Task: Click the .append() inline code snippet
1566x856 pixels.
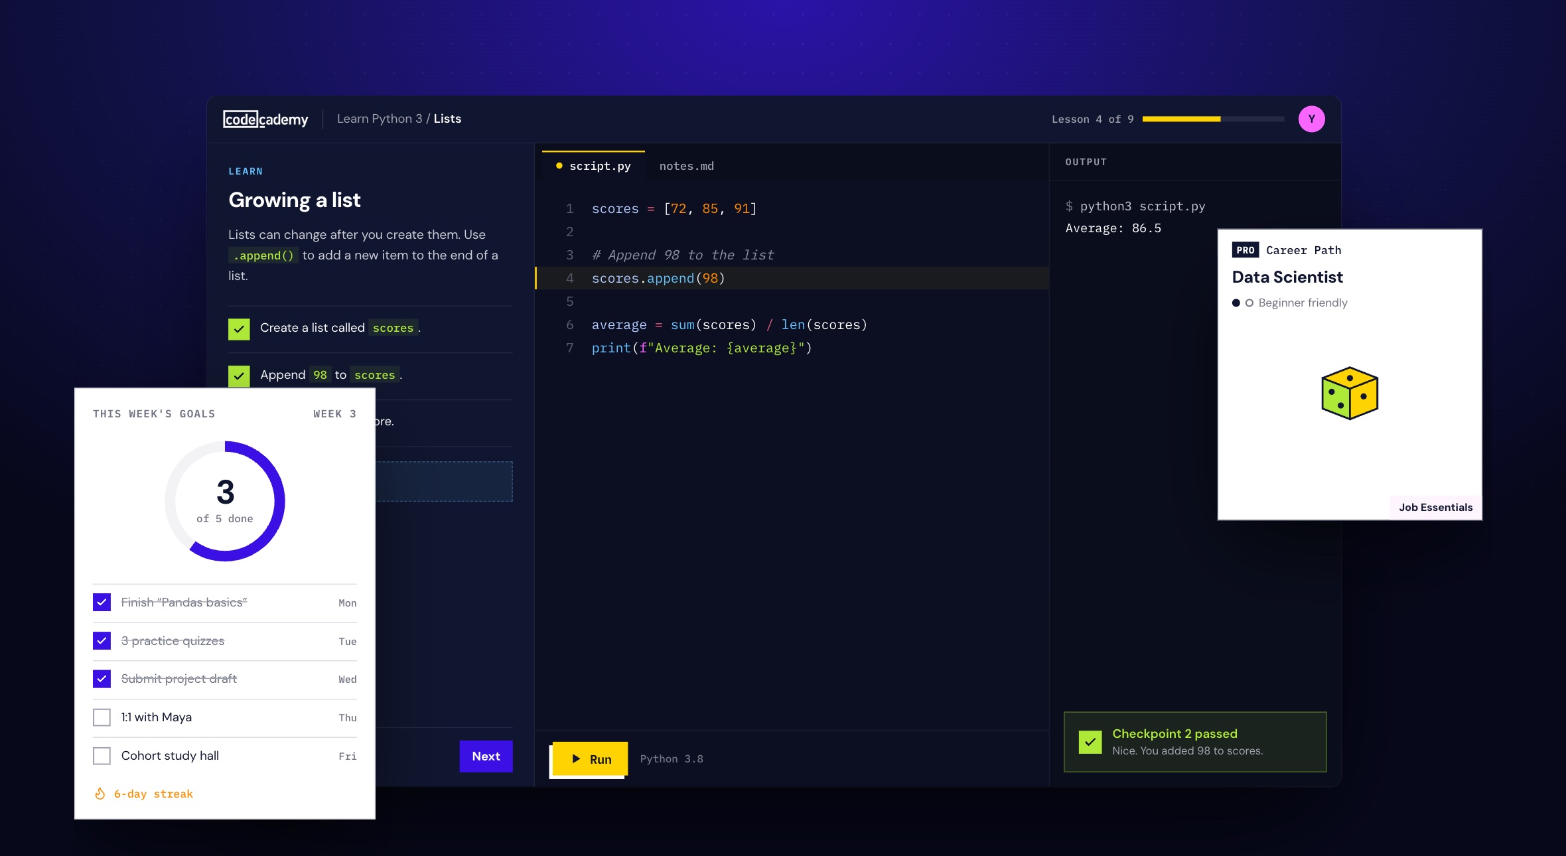Action: point(263,255)
